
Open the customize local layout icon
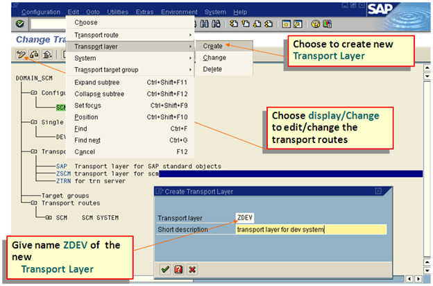(328, 24)
